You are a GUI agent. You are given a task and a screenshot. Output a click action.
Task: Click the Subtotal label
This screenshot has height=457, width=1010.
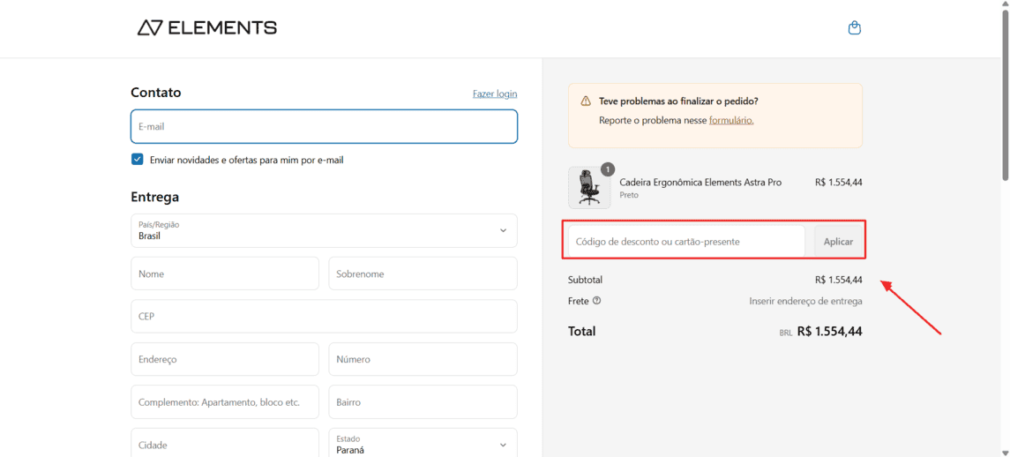[x=585, y=280]
